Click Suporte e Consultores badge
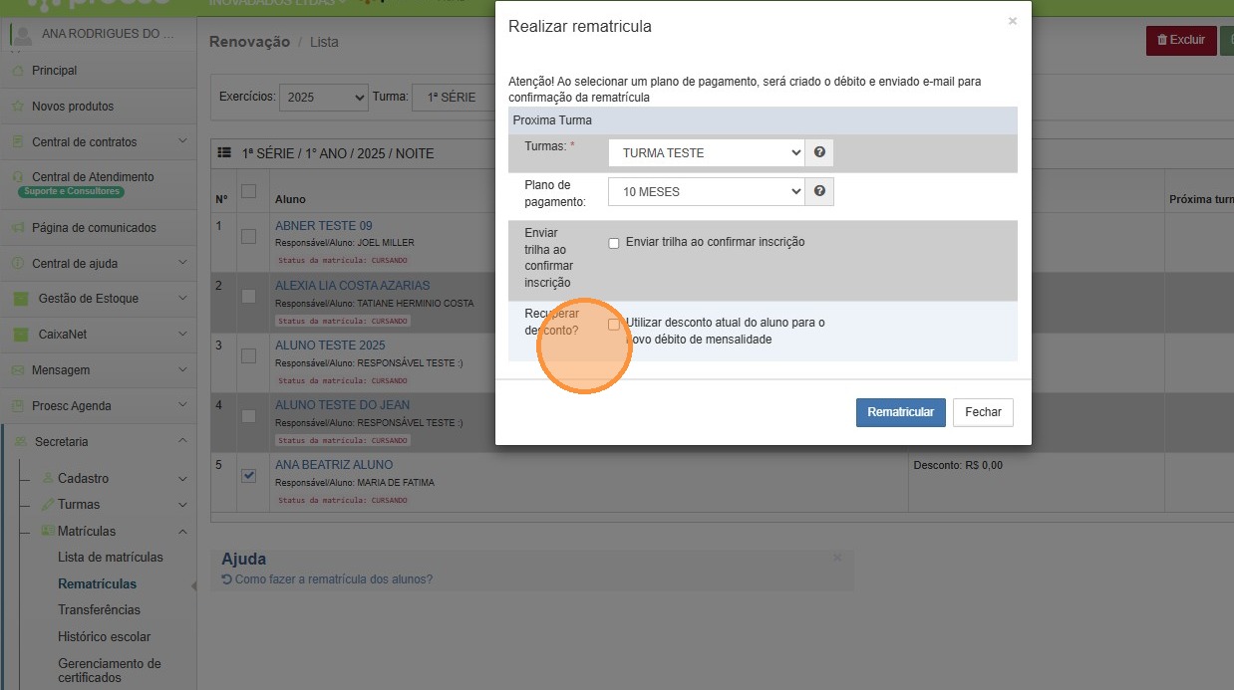This screenshot has width=1234, height=690. pos(71,191)
